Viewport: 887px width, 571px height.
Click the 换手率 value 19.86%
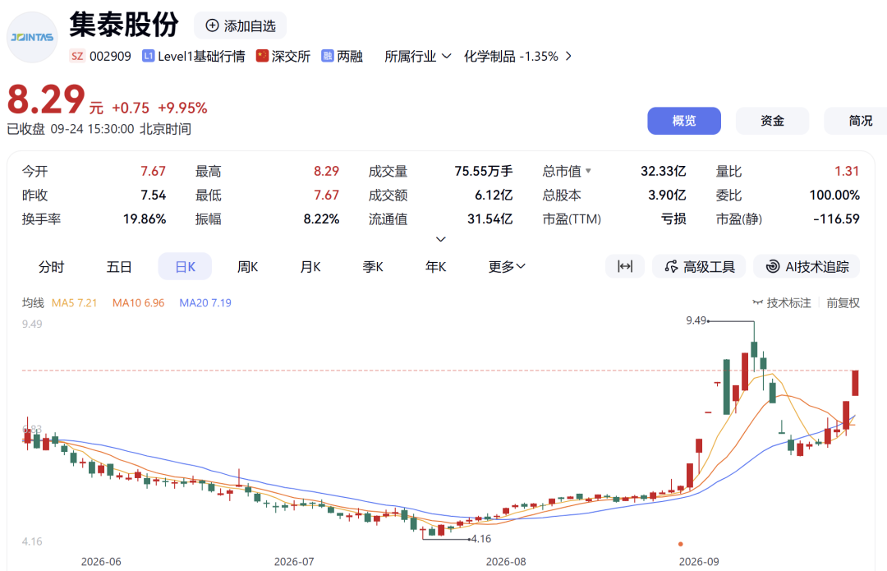click(145, 219)
